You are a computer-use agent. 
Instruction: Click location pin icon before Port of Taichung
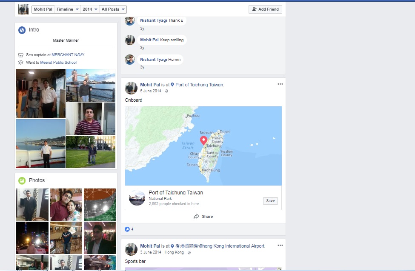tap(172, 85)
